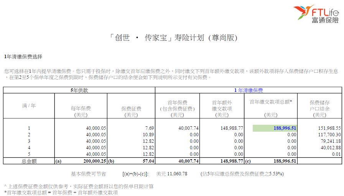This screenshot has height=196, width=344.
Task: Select the levy total (b) 57.04
Action: pyautogui.click(x=148, y=161)
